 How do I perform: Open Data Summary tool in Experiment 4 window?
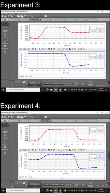pos(5,136)
